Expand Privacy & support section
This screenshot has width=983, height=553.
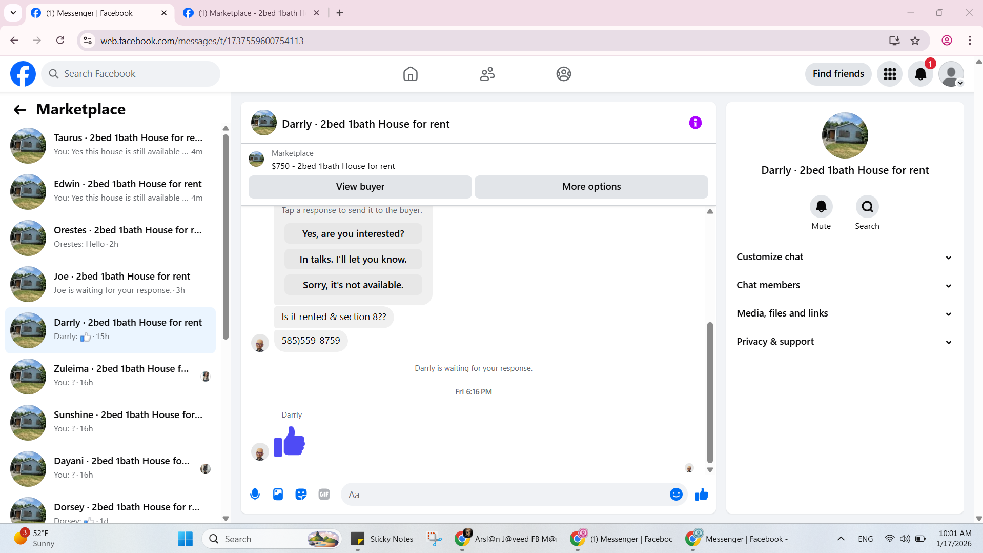(845, 342)
